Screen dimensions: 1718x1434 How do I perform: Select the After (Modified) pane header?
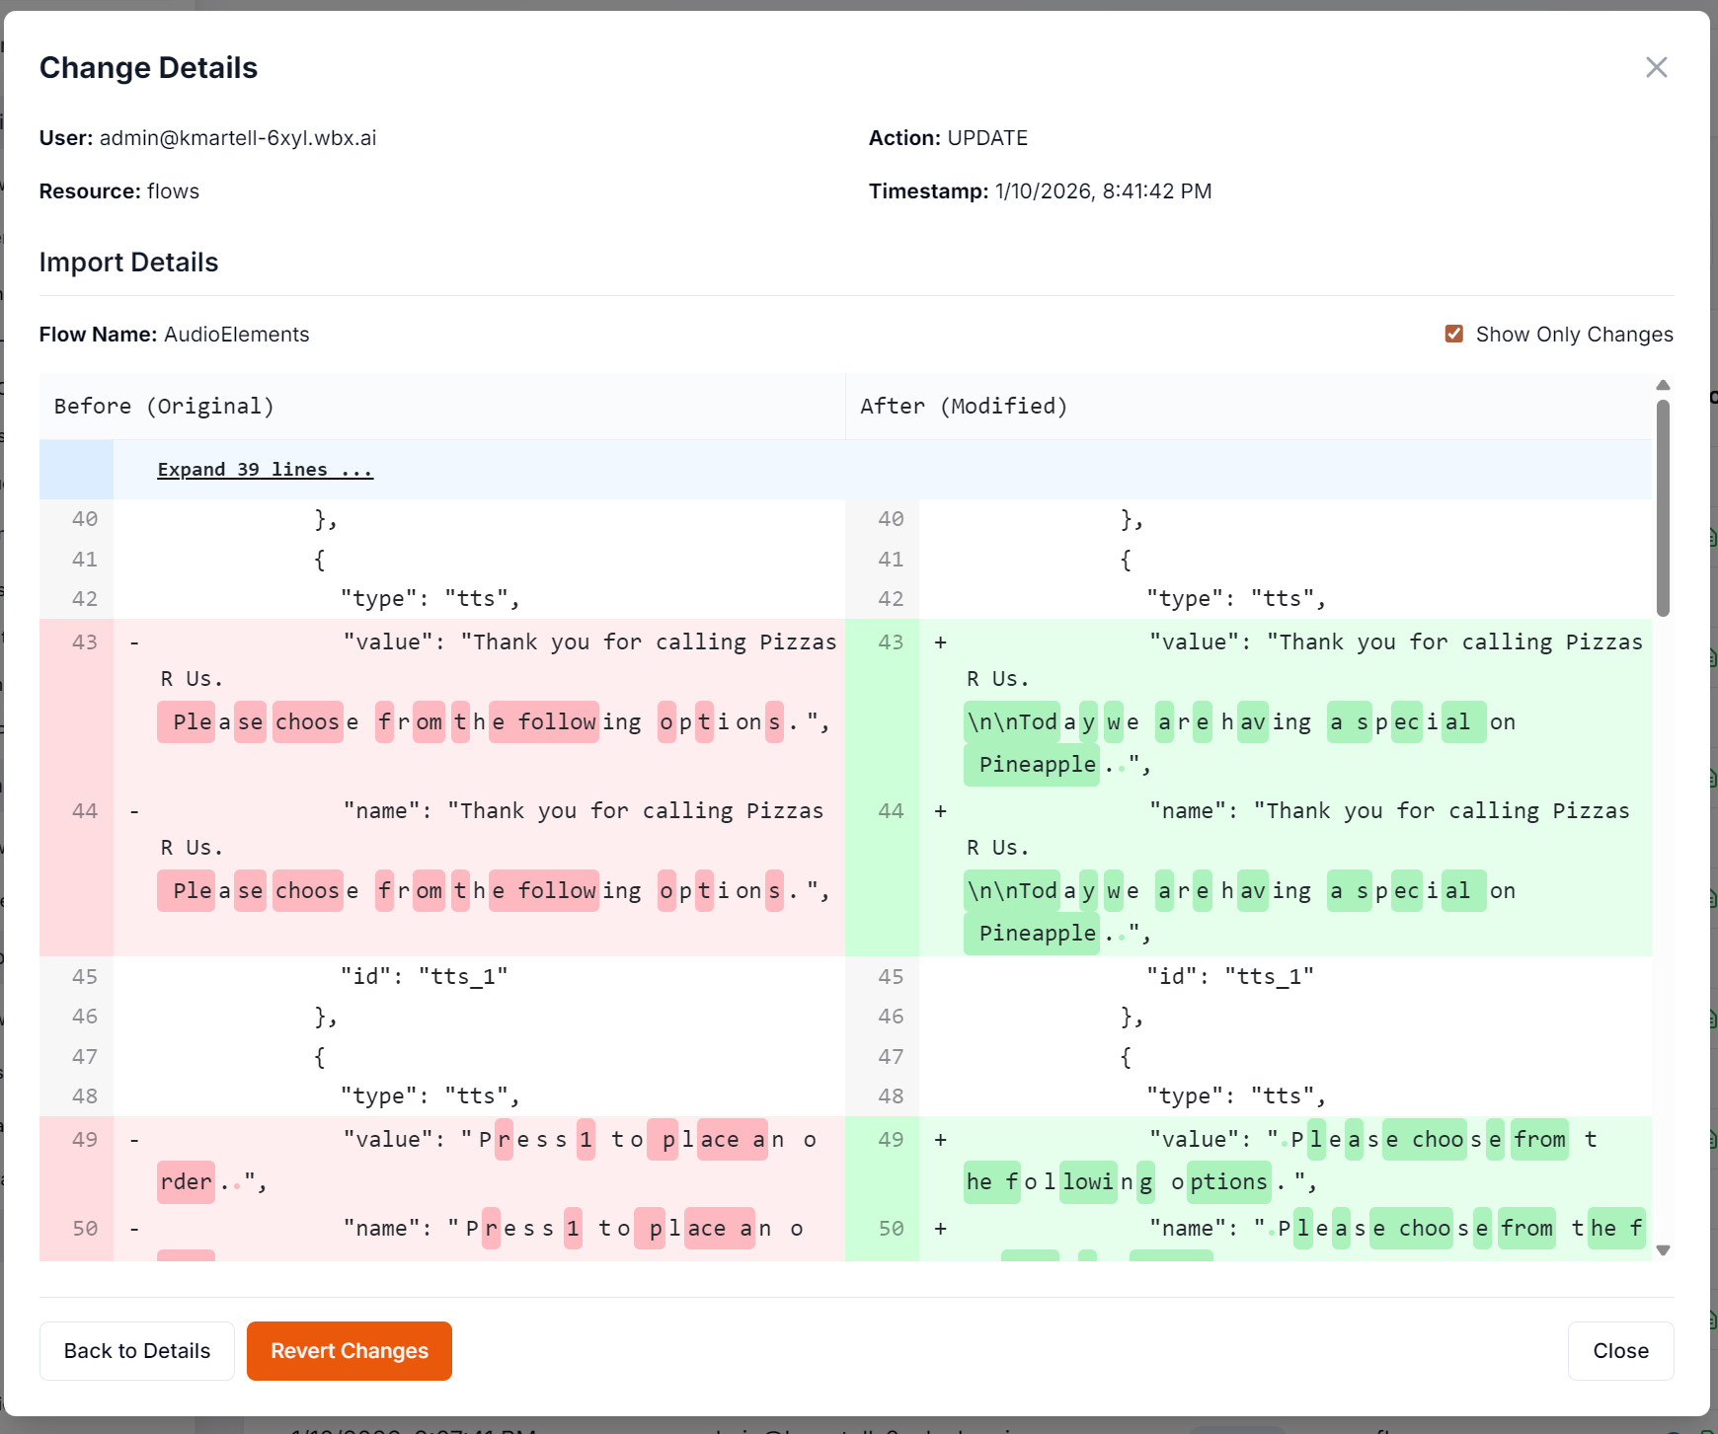pyautogui.click(x=966, y=406)
